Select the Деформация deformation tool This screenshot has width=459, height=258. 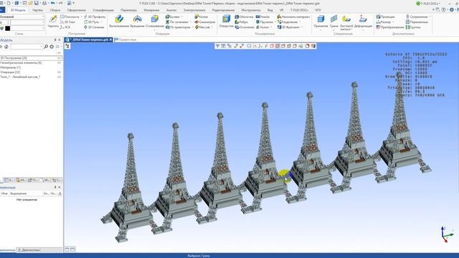pos(363,21)
